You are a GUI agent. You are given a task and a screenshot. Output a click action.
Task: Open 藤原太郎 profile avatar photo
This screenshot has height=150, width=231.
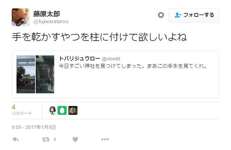(x=21, y=17)
